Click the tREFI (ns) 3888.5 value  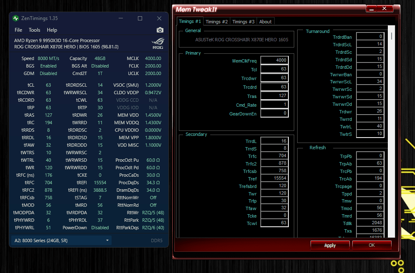pos(100,190)
